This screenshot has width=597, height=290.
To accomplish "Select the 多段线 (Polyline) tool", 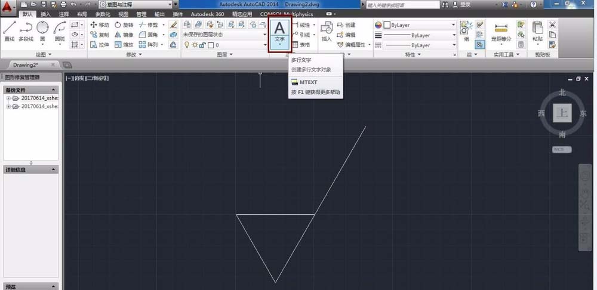I will [x=25, y=30].
